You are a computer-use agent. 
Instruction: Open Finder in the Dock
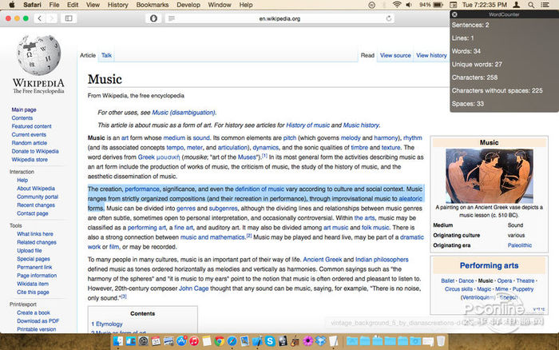pos(117,341)
